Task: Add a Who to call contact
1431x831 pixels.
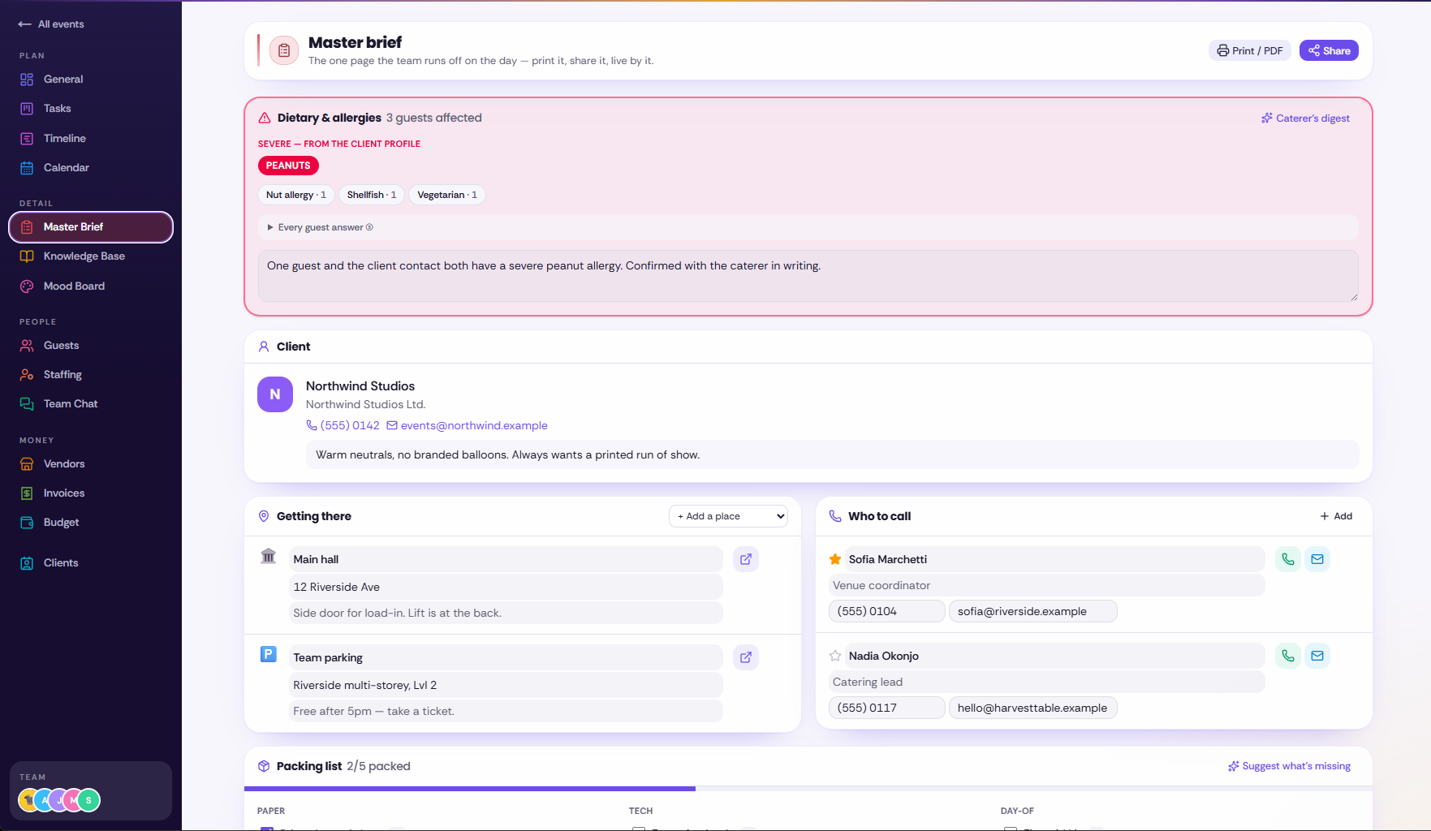Action: tap(1336, 516)
